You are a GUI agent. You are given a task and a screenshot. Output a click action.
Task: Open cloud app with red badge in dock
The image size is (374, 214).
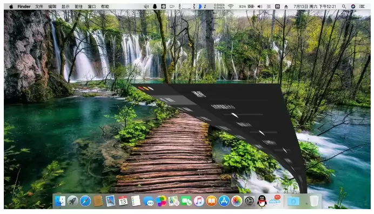[275, 201]
